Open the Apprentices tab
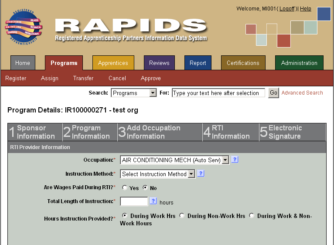 [x=113, y=63]
